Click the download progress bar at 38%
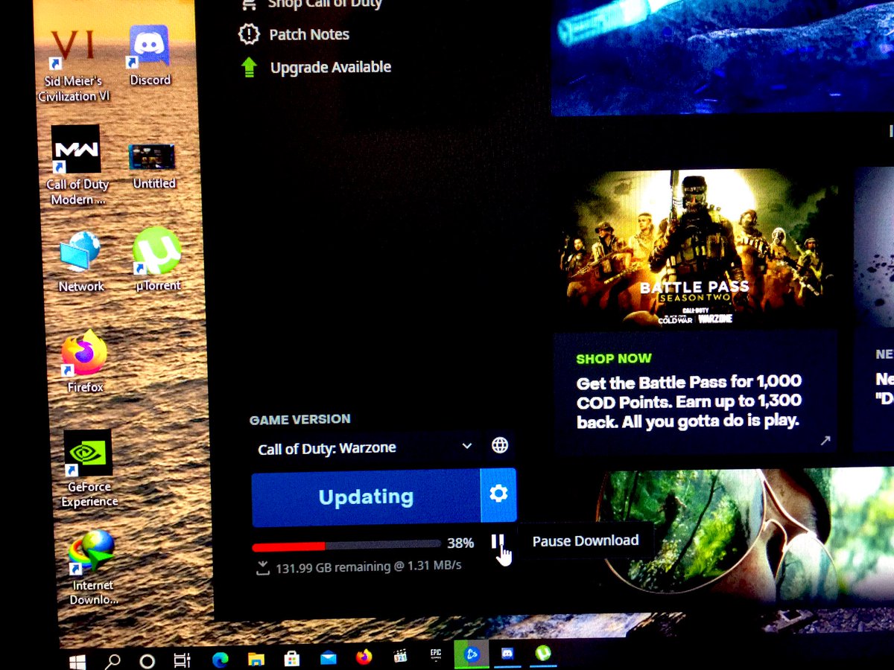This screenshot has height=670, width=894. tap(346, 546)
